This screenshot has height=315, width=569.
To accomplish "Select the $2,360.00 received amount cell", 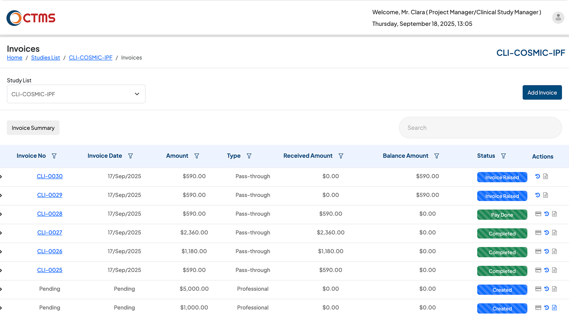I will [x=331, y=232].
